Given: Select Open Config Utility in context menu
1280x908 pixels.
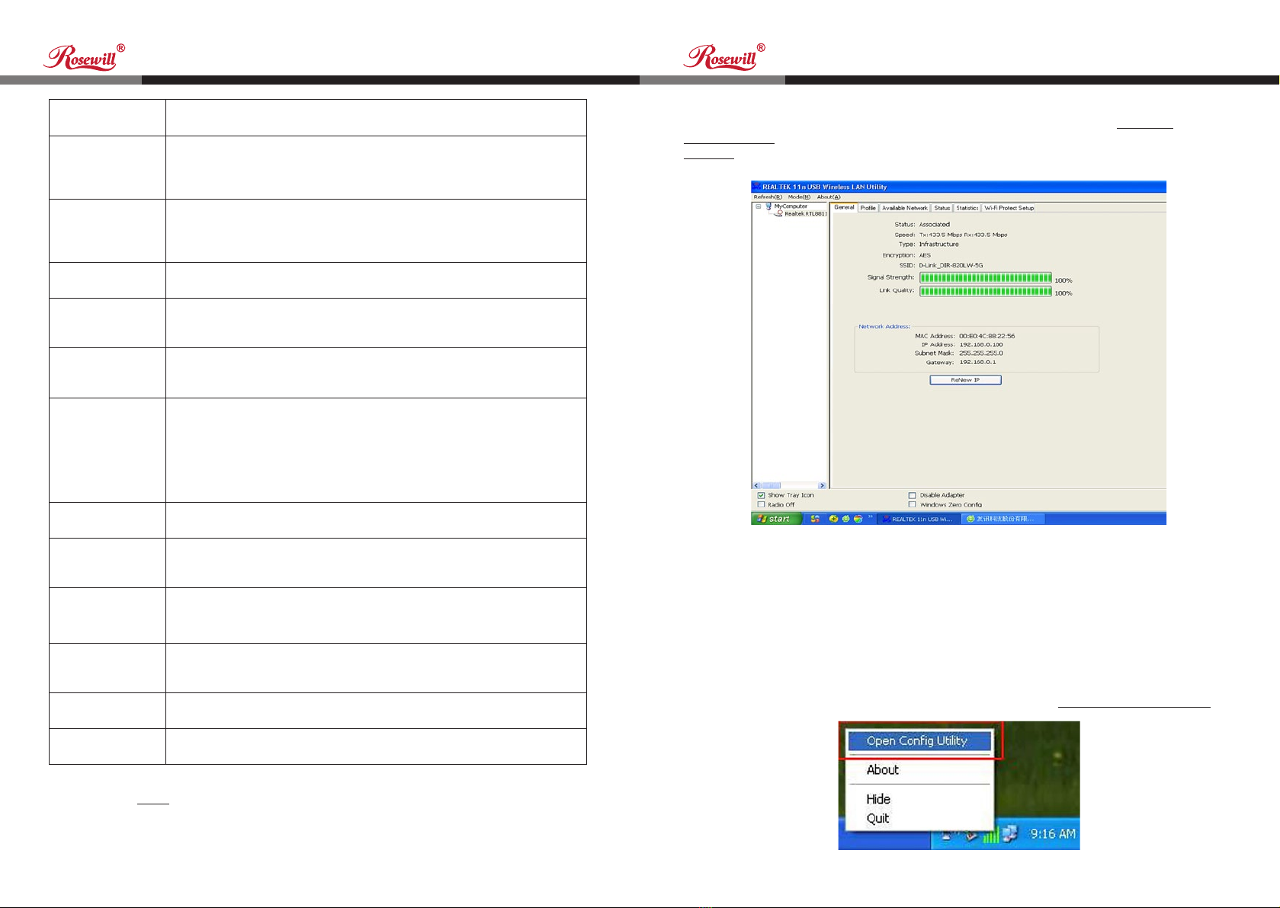Looking at the screenshot, I should tap(916, 741).
